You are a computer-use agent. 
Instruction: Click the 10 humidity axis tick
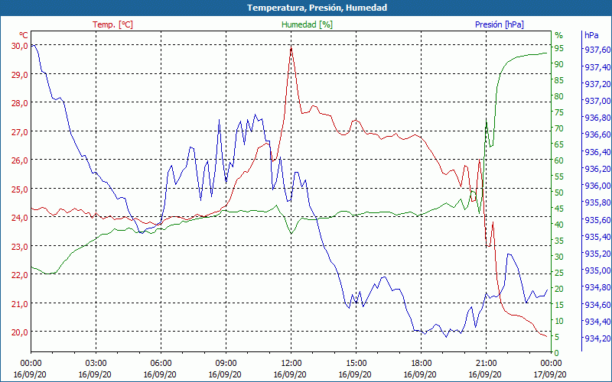559,321
